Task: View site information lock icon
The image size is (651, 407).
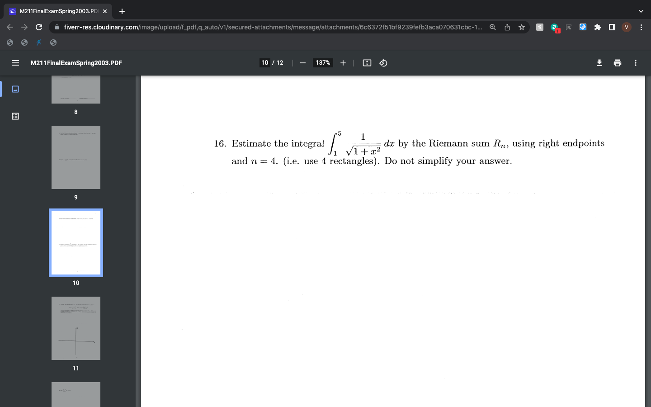Action: click(x=57, y=27)
